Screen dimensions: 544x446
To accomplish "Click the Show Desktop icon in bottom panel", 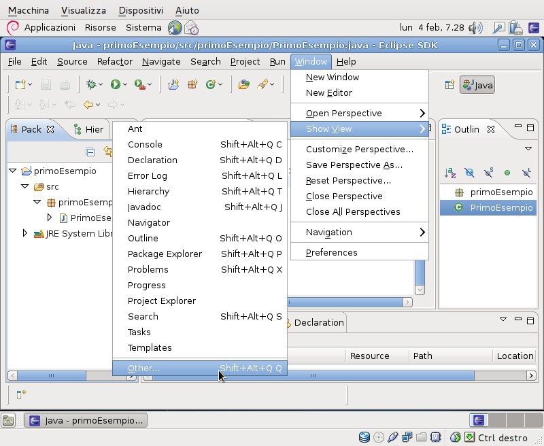I will click(x=8, y=421).
